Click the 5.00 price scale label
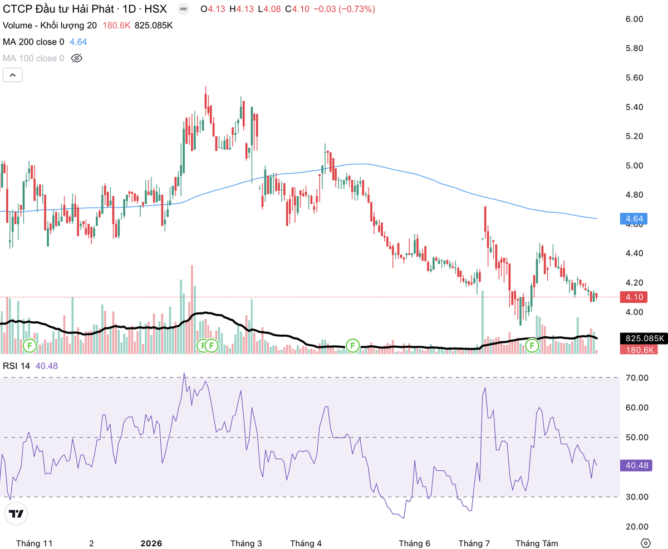The height and width of the screenshot is (549, 668). coord(634,165)
